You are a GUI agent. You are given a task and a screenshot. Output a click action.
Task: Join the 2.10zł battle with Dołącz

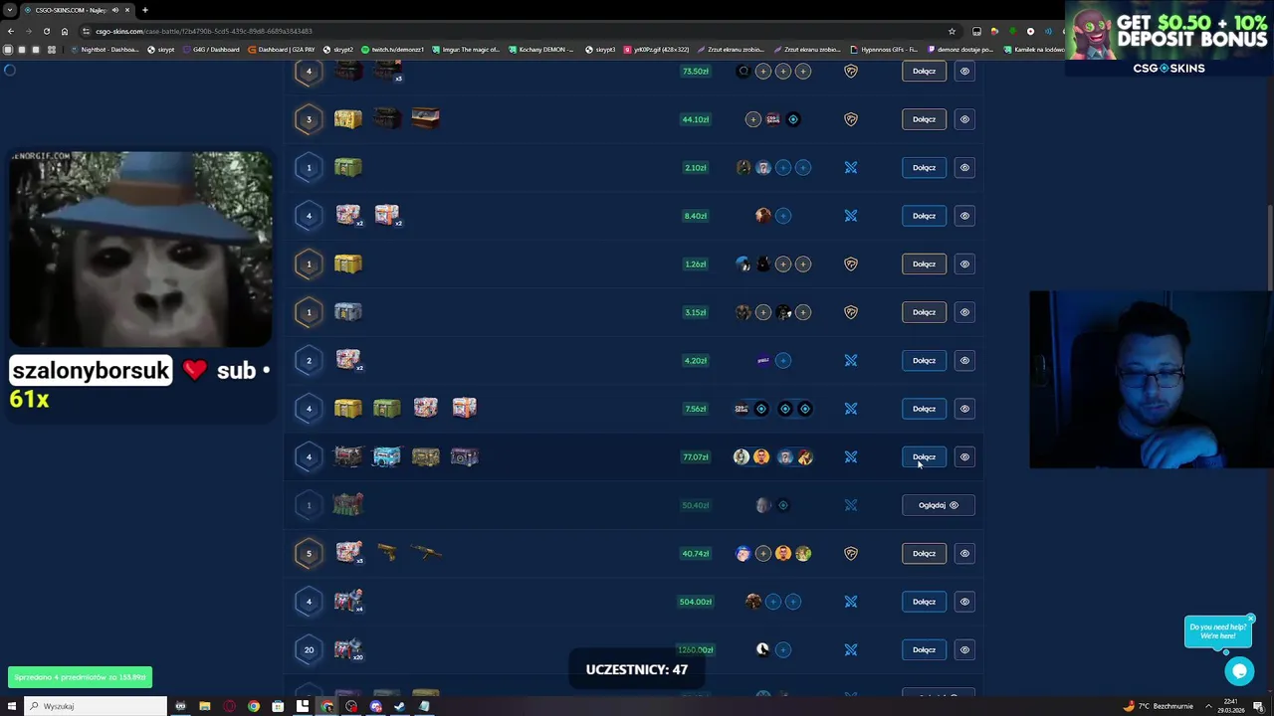[924, 167]
